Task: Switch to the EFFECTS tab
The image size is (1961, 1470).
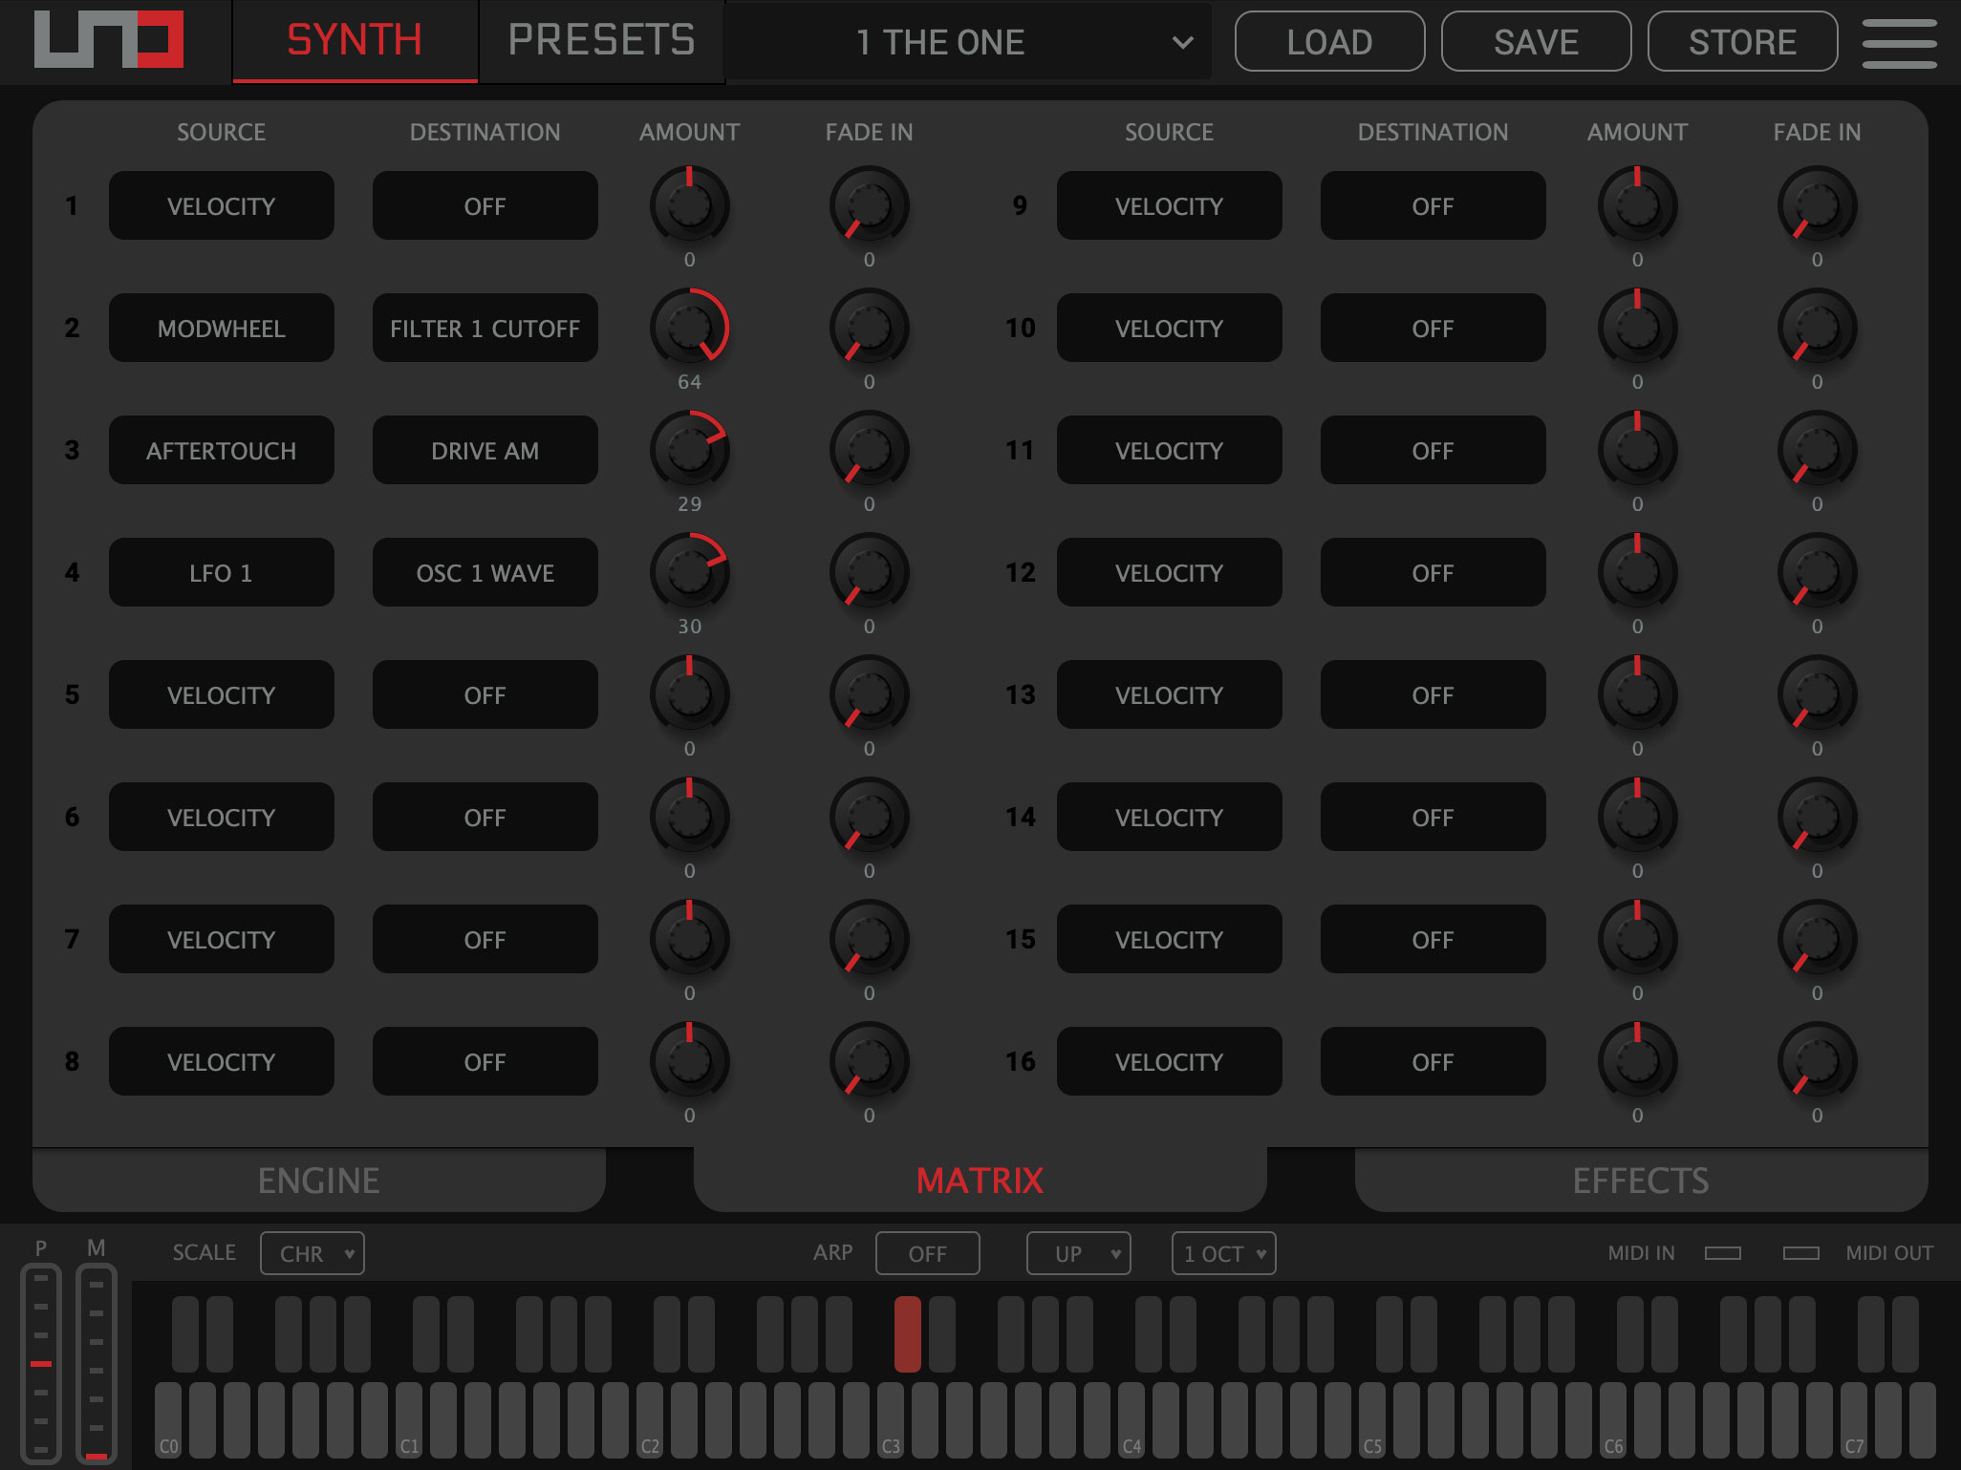Action: point(1641,1181)
